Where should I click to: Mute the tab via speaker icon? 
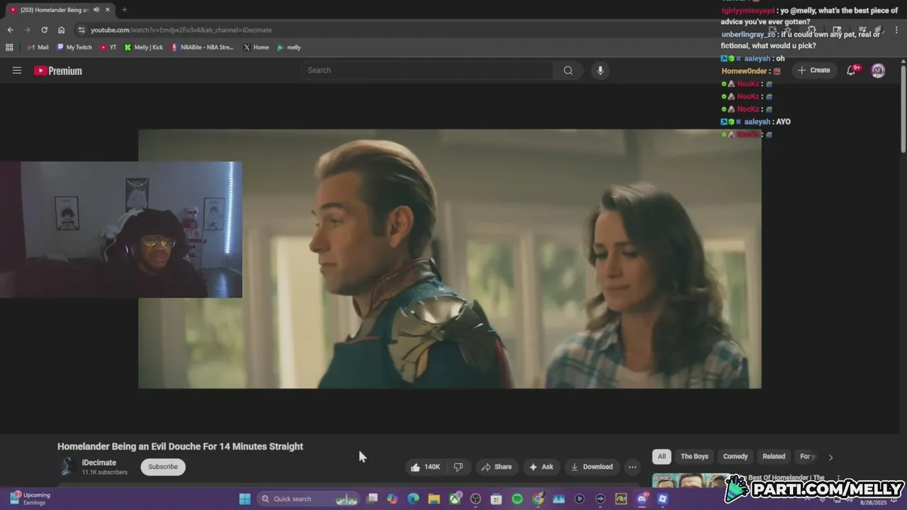96,10
